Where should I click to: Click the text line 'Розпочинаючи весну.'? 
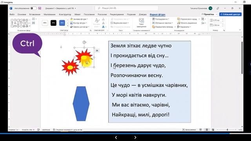[x=137, y=75]
